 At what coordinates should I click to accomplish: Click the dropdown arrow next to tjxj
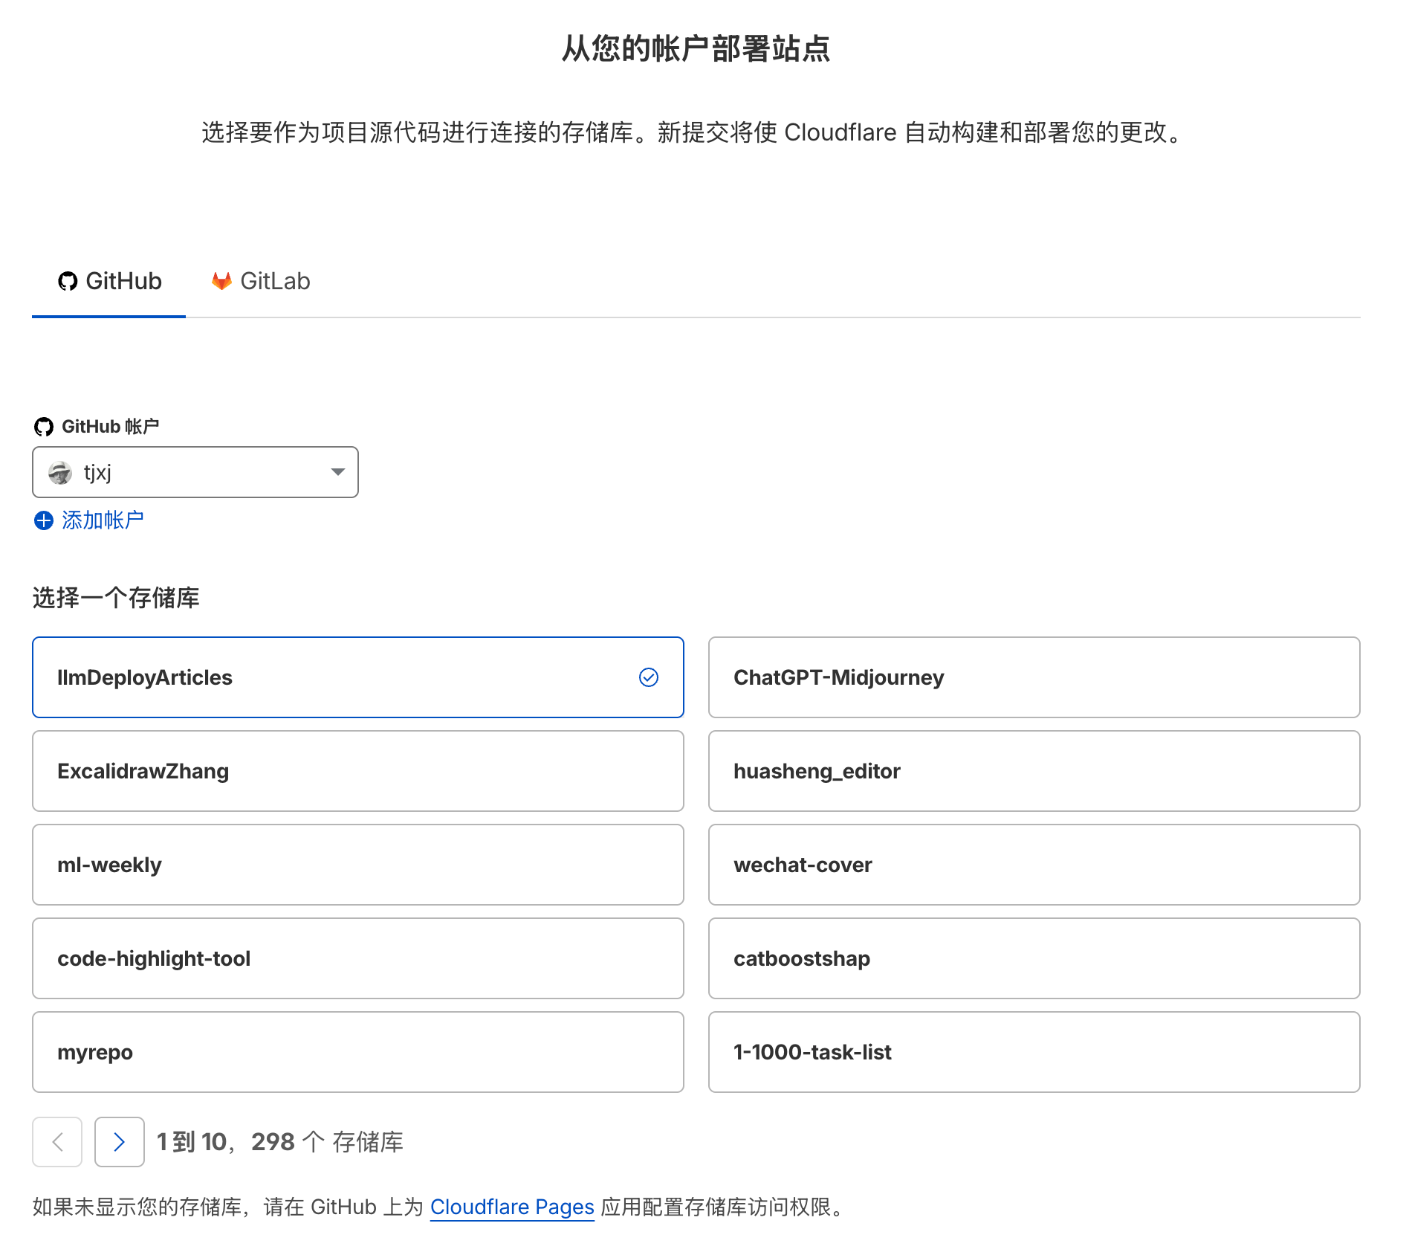(x=338, y=472)
